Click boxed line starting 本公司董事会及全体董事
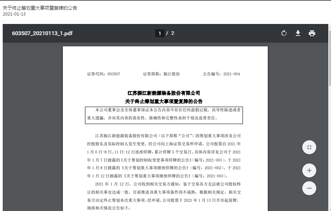 (x=168, y=110)
